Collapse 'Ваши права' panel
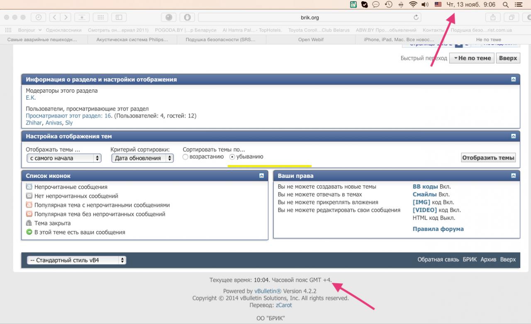531x324 pixels. click(x=513, y=176)
